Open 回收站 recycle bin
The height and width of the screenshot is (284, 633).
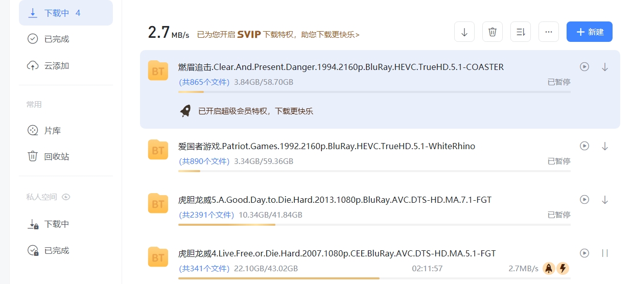point(56,157)
